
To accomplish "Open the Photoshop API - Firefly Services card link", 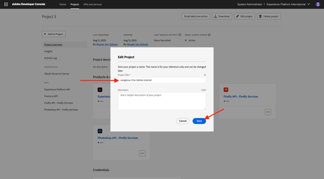I will 118,138.
